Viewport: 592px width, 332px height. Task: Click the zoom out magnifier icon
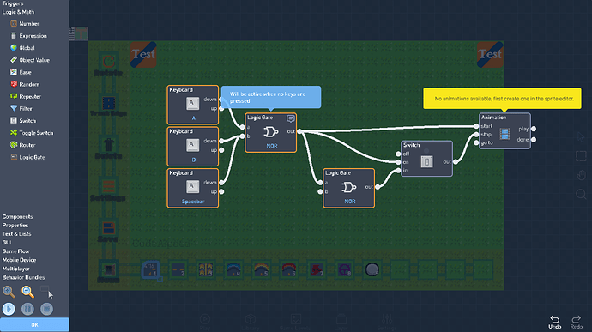[x=27, y=292]
